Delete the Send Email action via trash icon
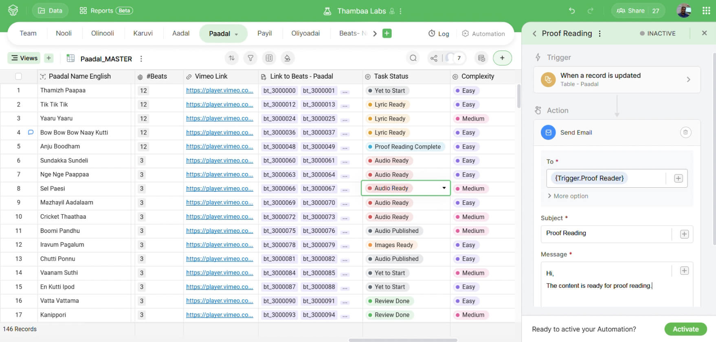The width and height of the screenshot is (716, 342). pyautogui.click(x=685, y=132)
